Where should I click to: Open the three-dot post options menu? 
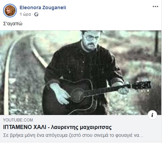155,6
